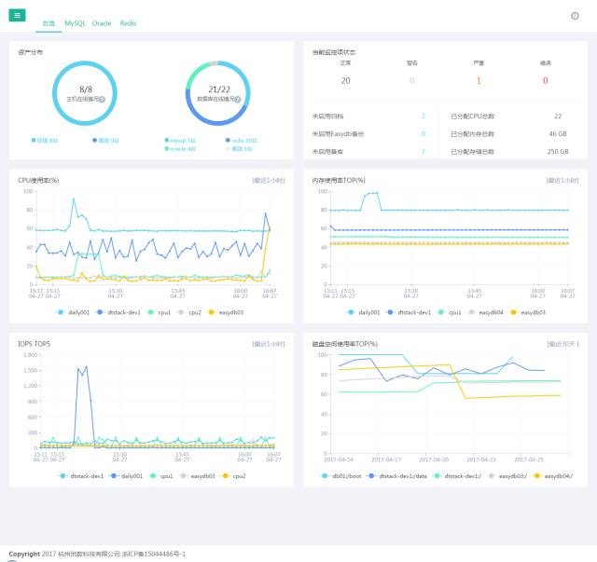Viewport: 597px width, 562px height.
Task: Open the red error status count 0
Action: 545,81
